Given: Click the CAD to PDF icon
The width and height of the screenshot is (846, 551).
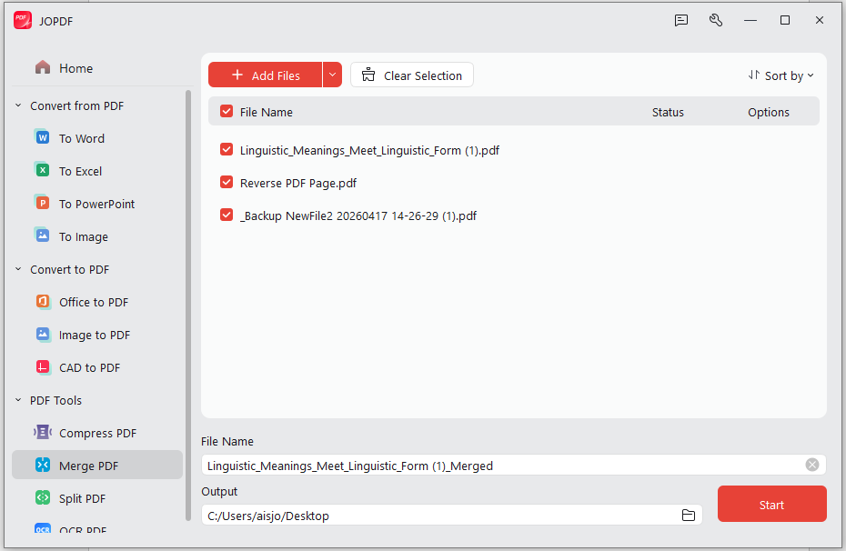Looking at the screenshot, I should tap(43, 367).
